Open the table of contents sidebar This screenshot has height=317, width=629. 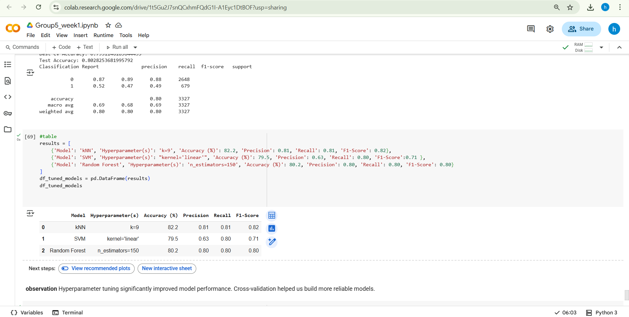8,65
